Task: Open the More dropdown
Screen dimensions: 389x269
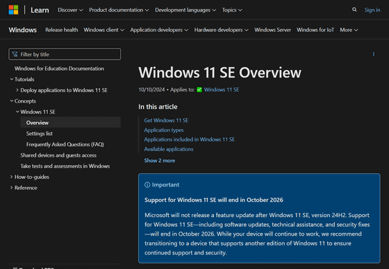Action: point(349,30)
